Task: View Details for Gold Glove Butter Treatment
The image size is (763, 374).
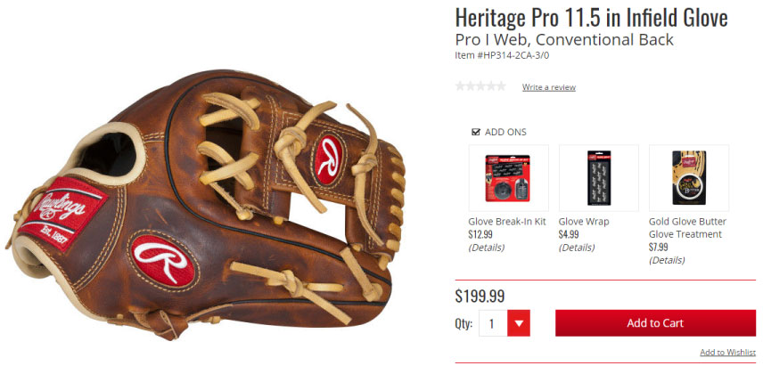Action: 667,260
